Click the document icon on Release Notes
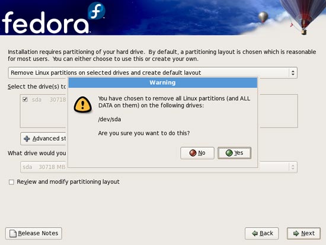This screenshot has height=245, width=326. coord(13,234)
